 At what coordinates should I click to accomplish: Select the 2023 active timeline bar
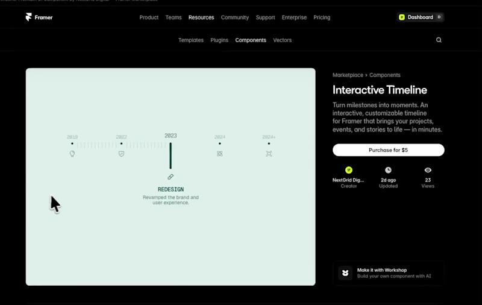click(x=171, y=156)
